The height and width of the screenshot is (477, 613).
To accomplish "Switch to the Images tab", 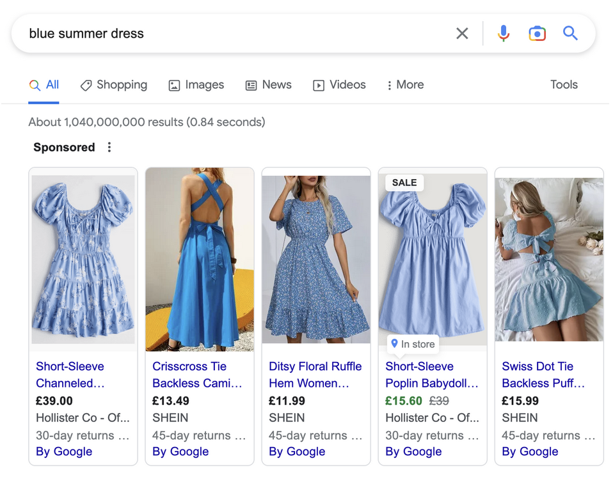I will (196, 85).
